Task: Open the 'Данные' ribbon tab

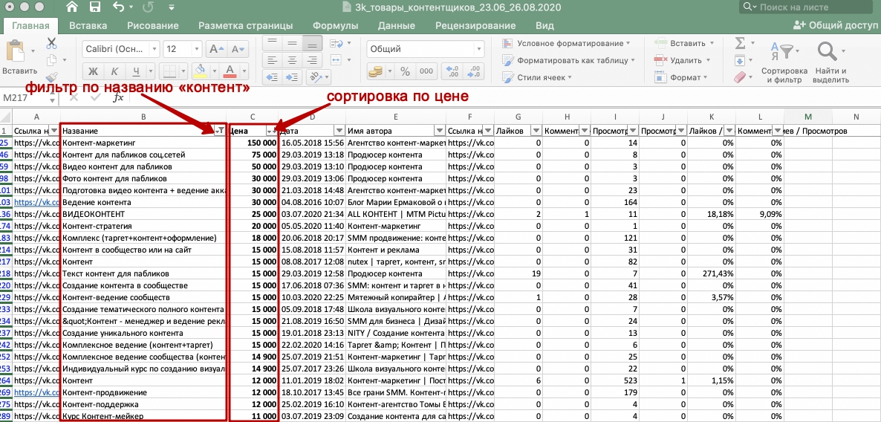Action: 396,25
